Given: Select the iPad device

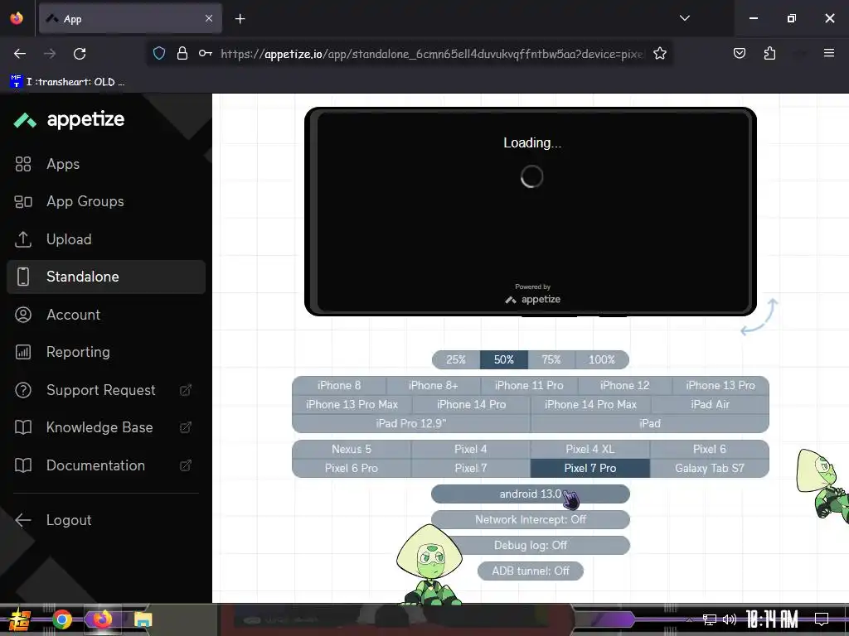Looking at the screenshot, I should 650,423.
